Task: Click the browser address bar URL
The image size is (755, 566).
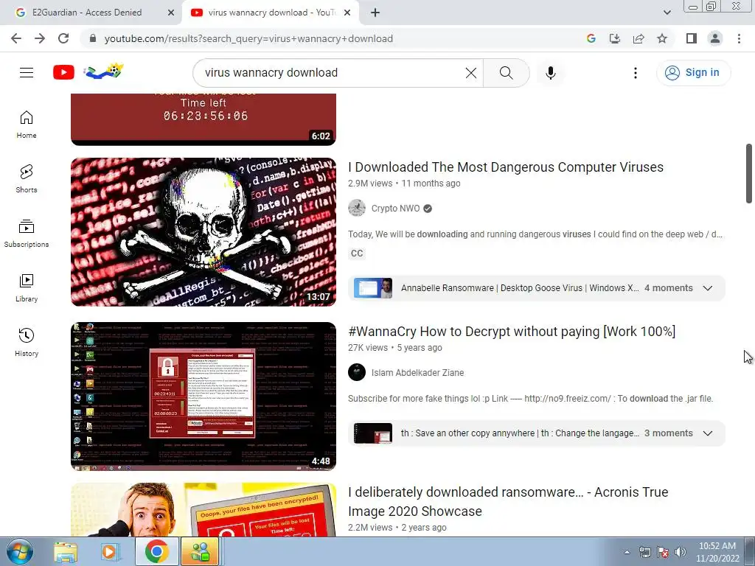Action: [248, 38]
